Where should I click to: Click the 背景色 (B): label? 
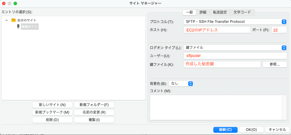(158, 84)
